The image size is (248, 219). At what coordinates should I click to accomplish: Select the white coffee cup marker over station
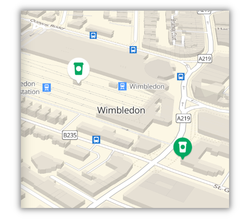coord(78,70)
